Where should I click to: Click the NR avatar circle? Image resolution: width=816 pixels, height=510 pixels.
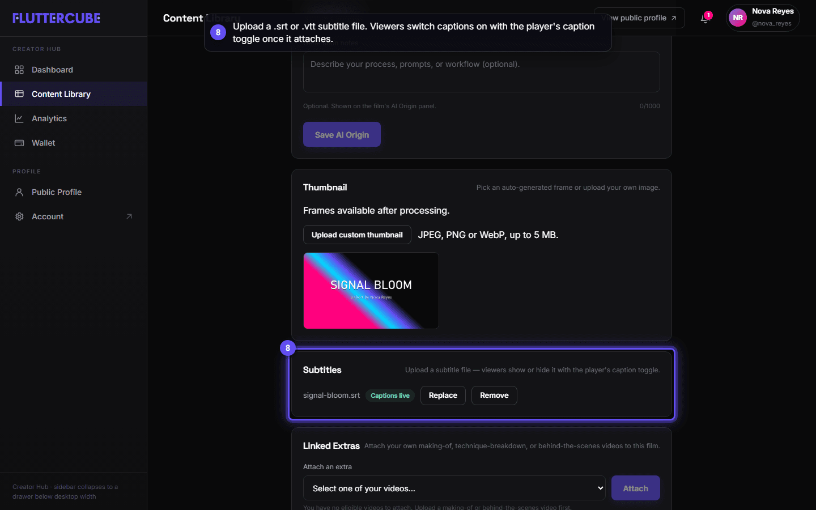pyautogui.click(x=737, y=18)
